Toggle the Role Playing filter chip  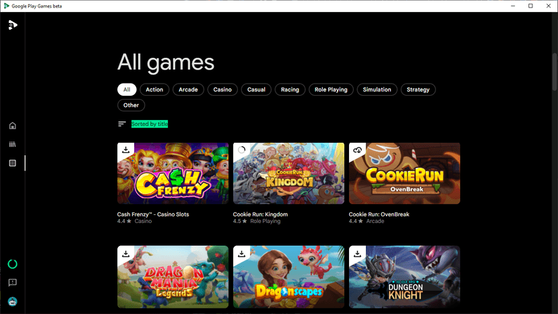coord(331,90)
